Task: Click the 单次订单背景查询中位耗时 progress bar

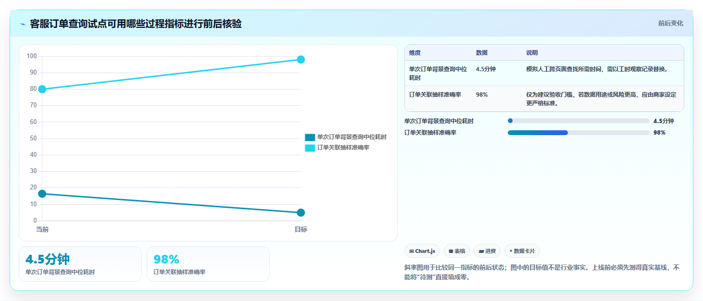Action: pyautogui.click(x=578, y=121)
